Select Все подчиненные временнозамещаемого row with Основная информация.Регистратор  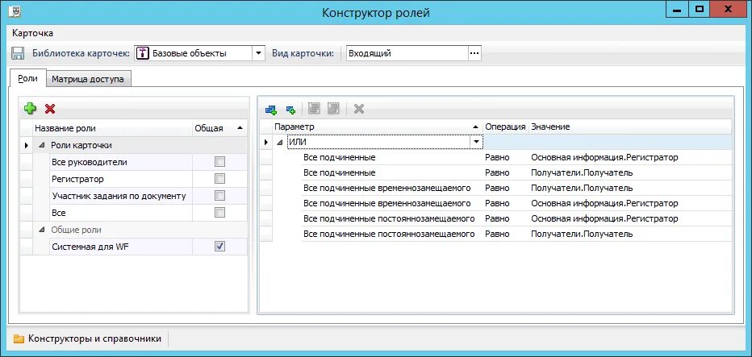click(516, 203)
